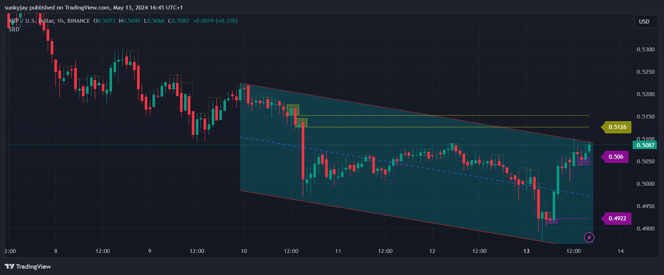Click date label 13 on time axis

pyautogui.click(x=527, y=251)
